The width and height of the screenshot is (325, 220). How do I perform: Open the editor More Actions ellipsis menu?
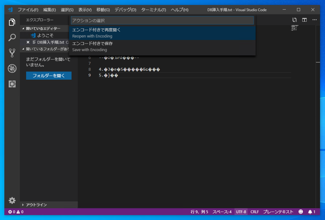click(x=314, y=20)
